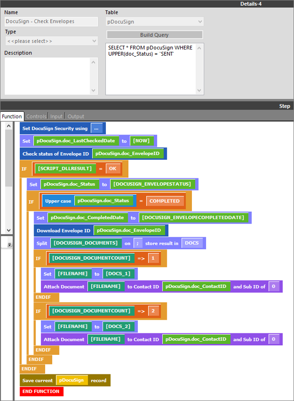Click the COMPLETED comparison value

point(165,201)
